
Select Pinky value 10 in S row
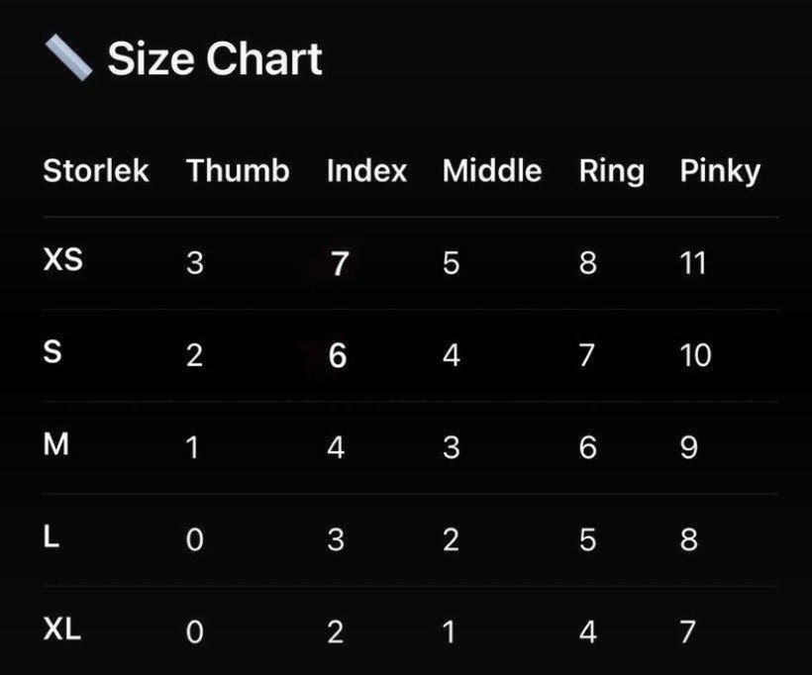tap(695, 355)
